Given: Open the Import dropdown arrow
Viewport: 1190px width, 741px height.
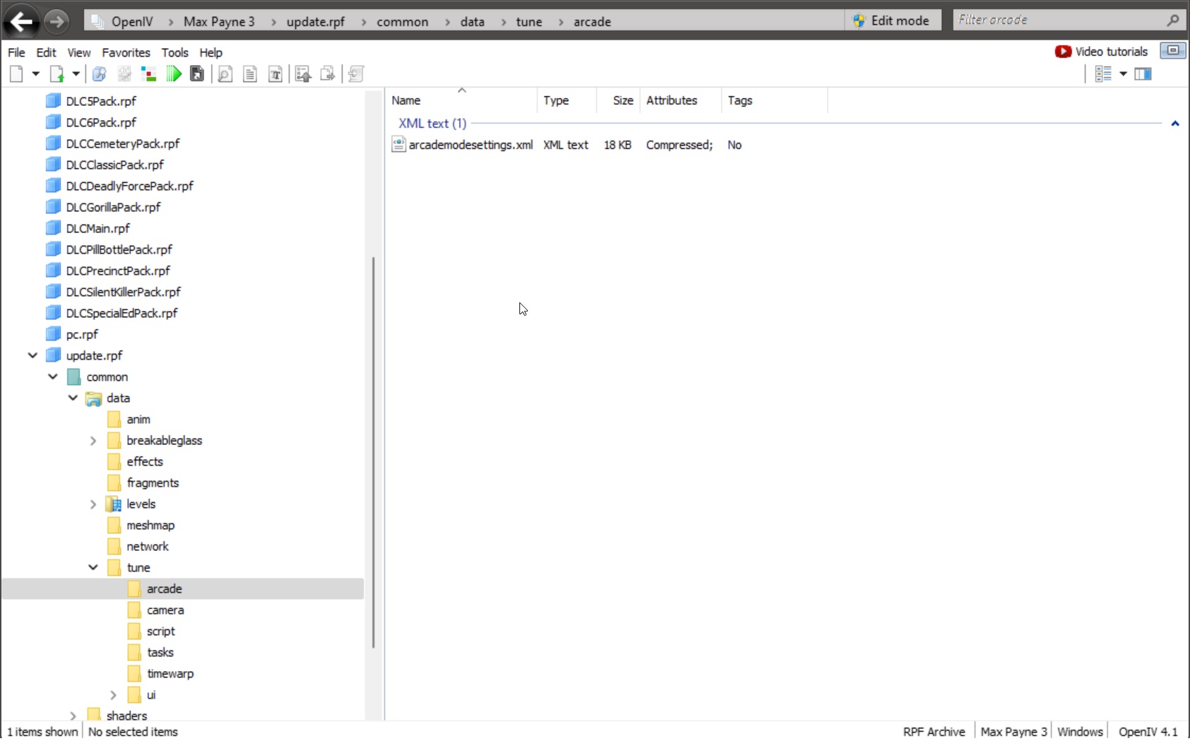Looking at the screenshot, I should 76,73.
